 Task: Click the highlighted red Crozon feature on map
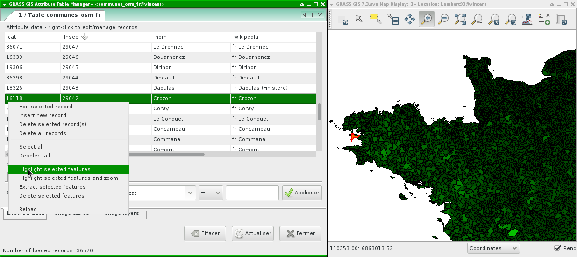coord(353,136)
